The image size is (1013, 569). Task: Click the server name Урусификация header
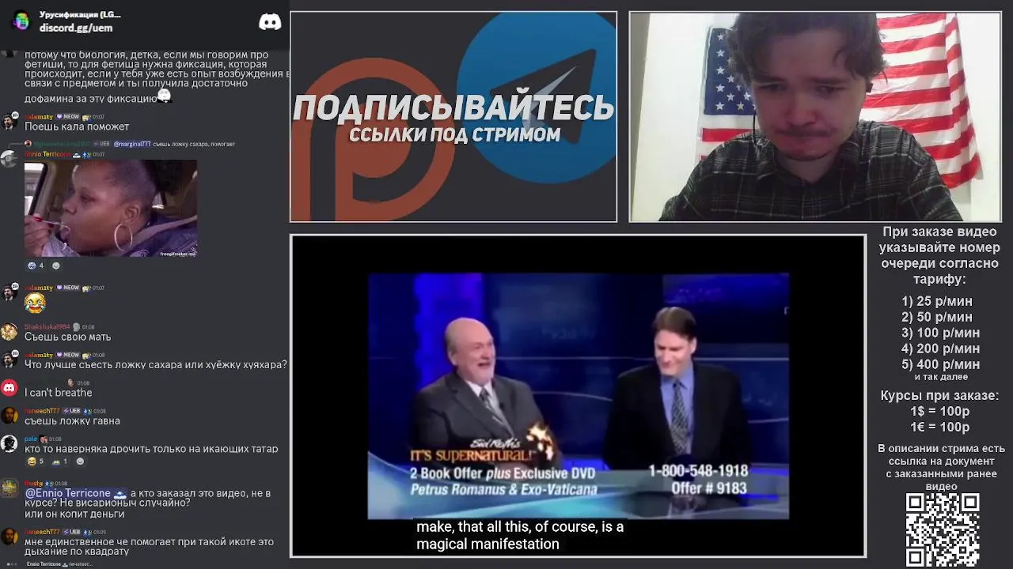[80, 15]
